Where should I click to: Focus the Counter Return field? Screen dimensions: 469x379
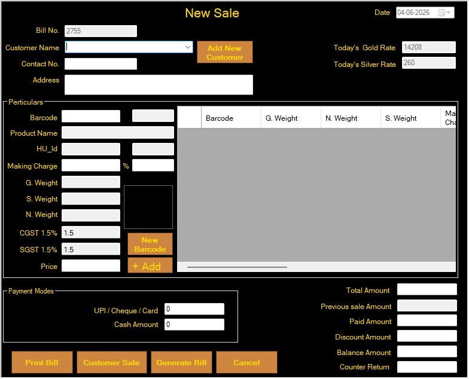427,367
